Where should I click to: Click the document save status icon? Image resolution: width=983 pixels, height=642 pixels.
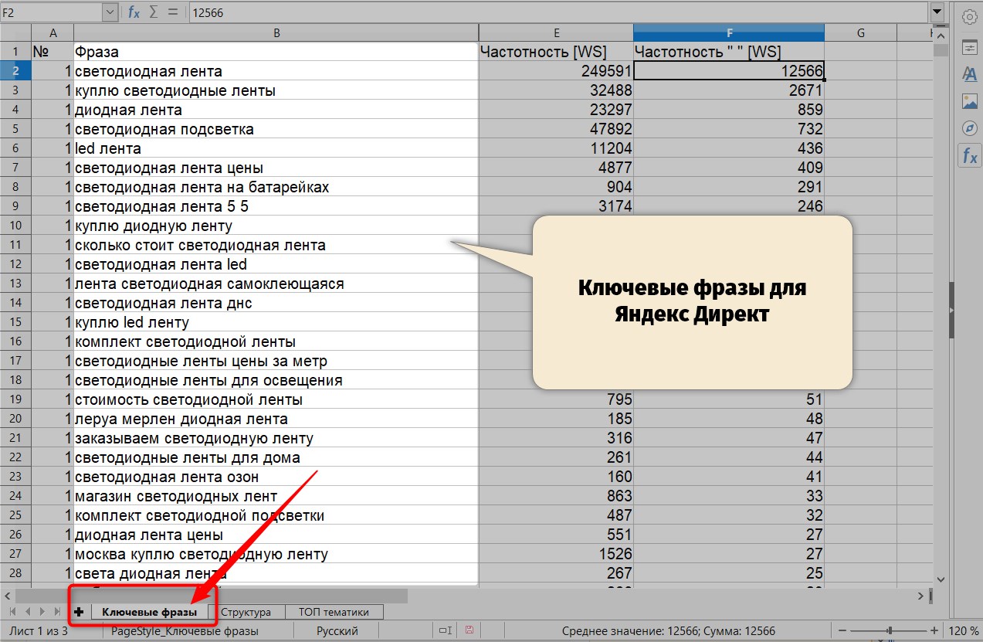point(469,631)
